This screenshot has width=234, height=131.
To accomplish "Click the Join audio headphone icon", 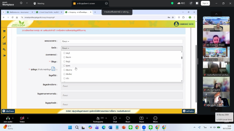I will tap(8, 118).
